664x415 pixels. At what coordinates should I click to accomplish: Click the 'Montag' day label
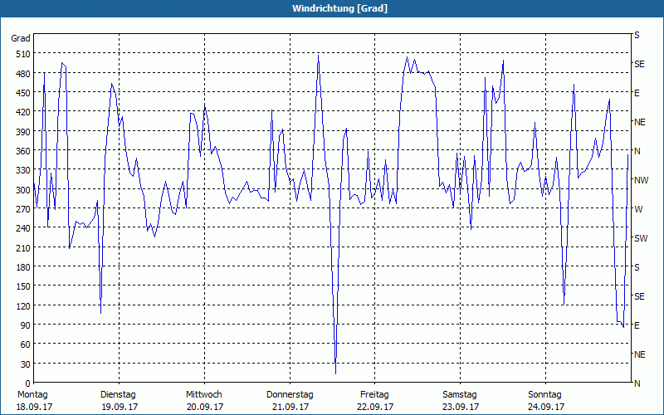32,395
